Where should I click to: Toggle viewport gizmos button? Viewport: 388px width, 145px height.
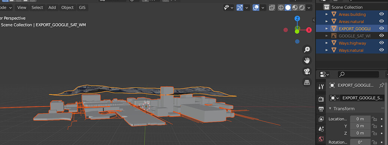coord(240,7)
